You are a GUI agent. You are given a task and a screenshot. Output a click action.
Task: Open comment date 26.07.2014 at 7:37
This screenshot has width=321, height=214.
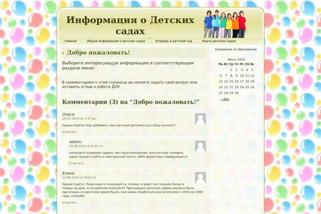(x=79, y=119)
